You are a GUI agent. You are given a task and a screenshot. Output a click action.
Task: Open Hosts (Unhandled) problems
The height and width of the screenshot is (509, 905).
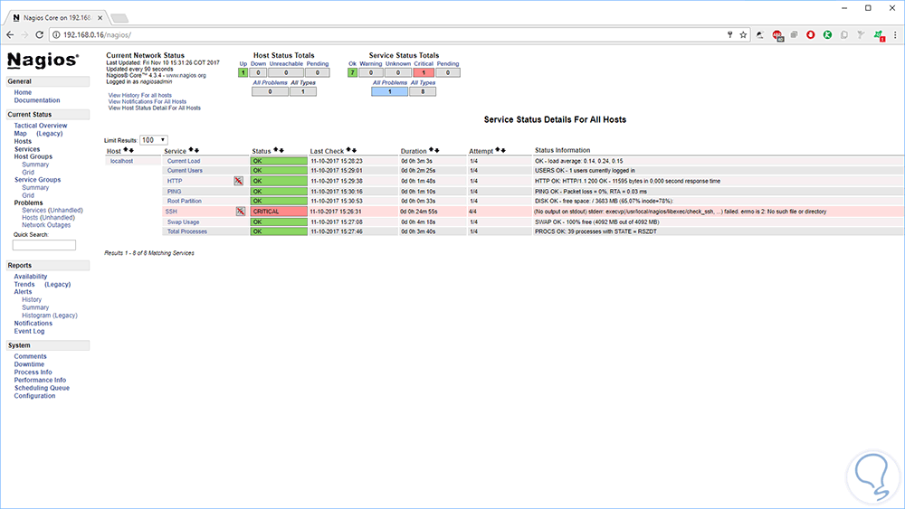48,218
